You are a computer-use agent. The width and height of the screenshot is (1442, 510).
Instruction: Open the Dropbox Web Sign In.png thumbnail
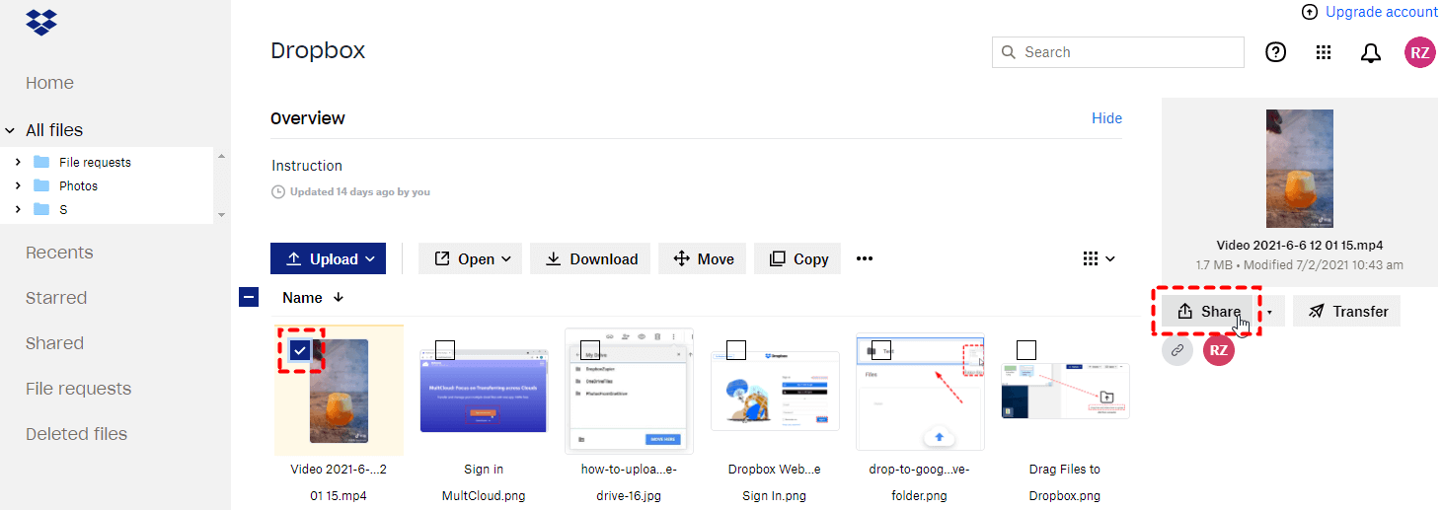click(x=775, y=391)
